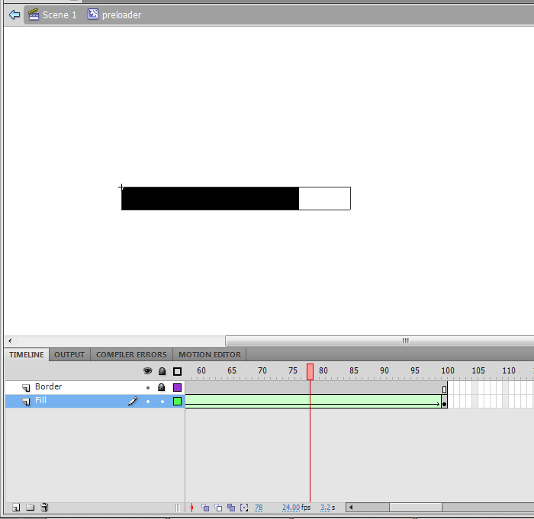Screen dimensions: 534x519
Task: Click the stage scrollbar left arrow
Action: point(10,341)
